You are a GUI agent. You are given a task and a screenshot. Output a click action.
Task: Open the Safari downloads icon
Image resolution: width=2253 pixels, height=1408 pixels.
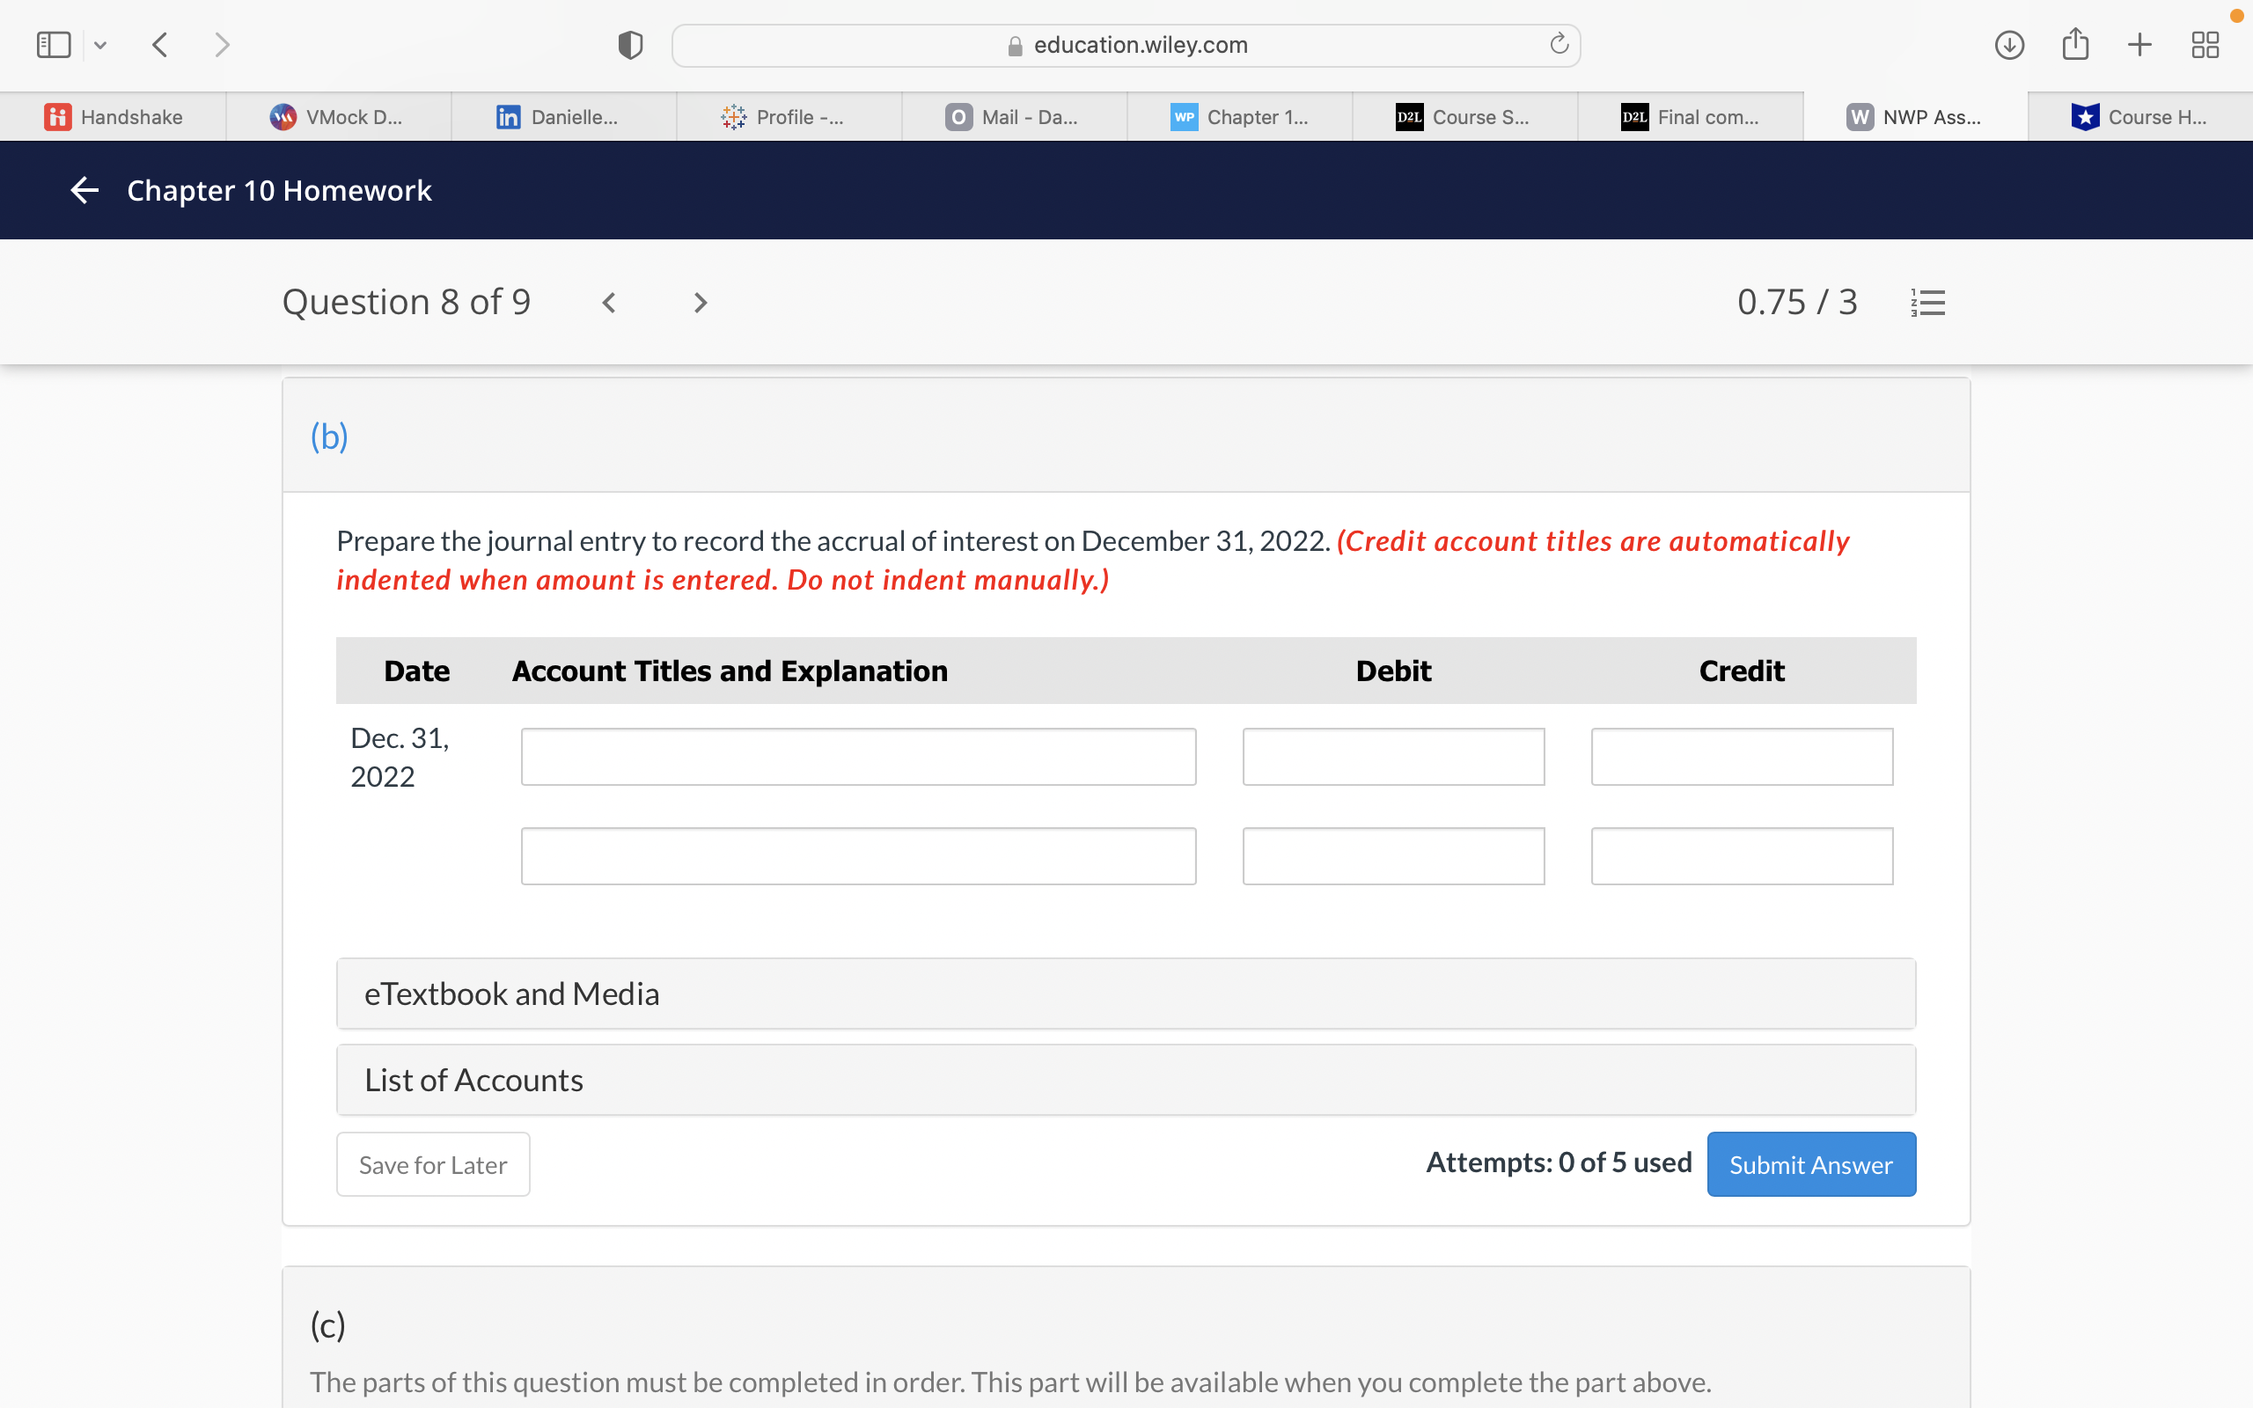click(2009, 45)
